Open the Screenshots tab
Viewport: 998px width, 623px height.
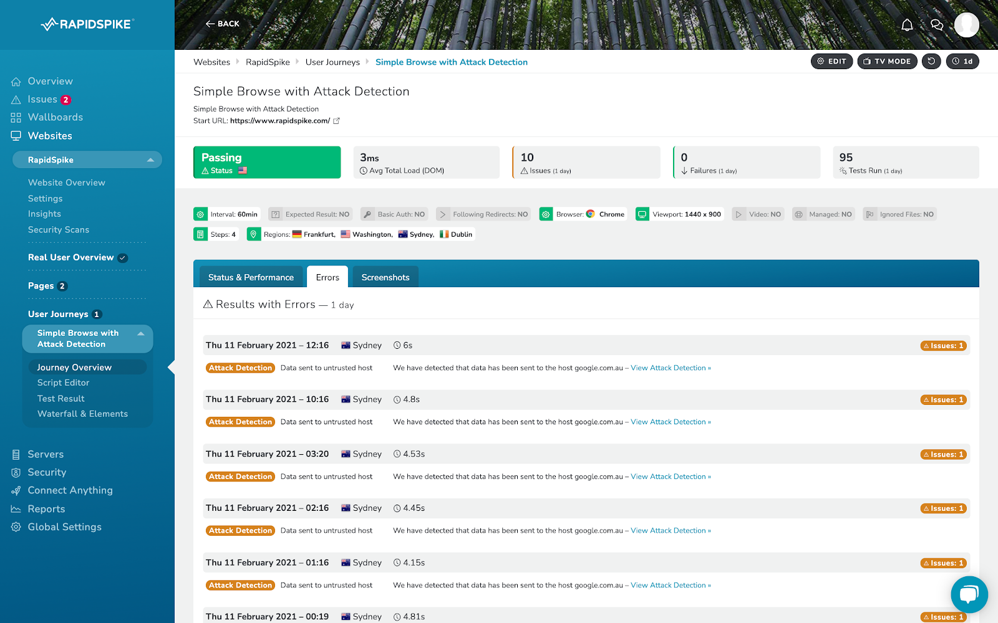pyautogui.click(x=385, y=277)
